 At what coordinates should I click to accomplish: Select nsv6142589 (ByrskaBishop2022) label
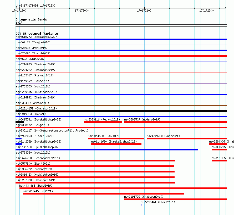coord(39,141)
